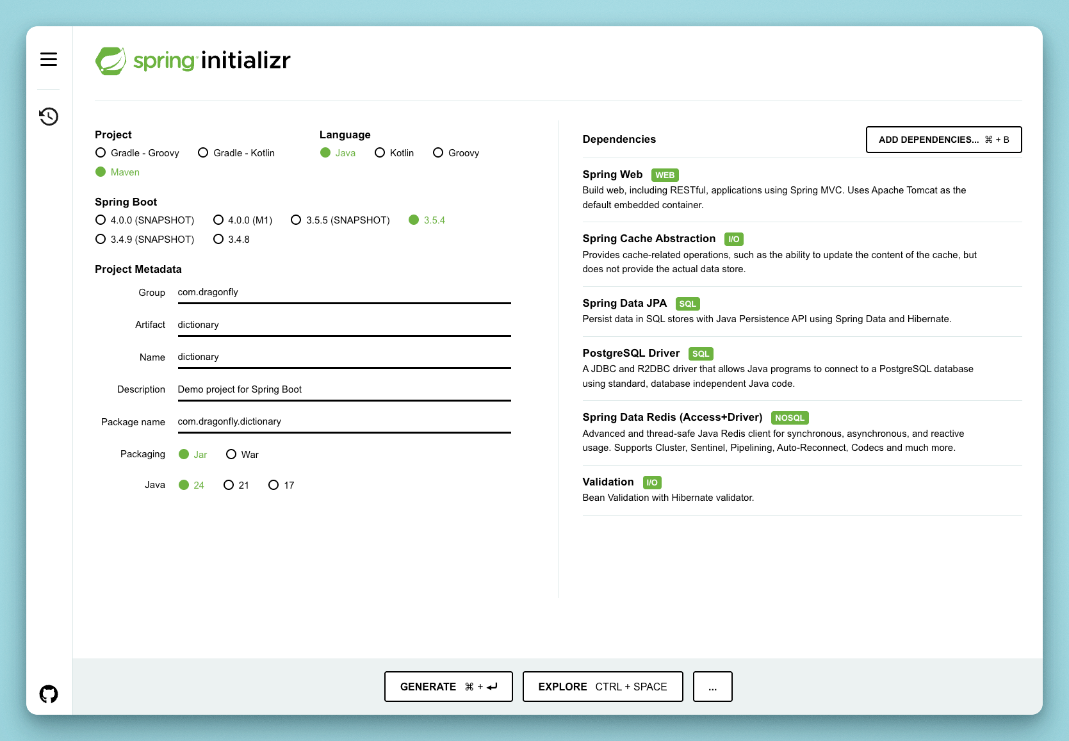The image size is (1069, 741).
Task: Select Java version 21
Action: click(x=229, y=485)
